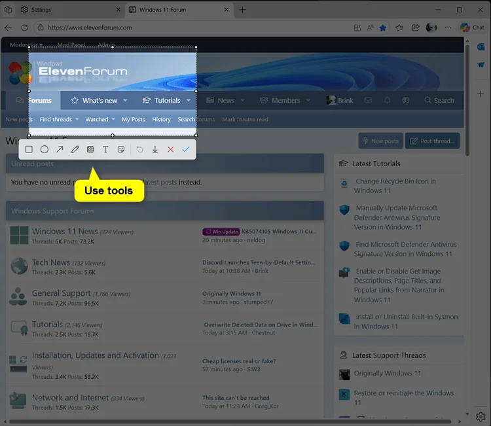
Task: Toggle the favorite star for this page
Action: (x=383, y=27)
